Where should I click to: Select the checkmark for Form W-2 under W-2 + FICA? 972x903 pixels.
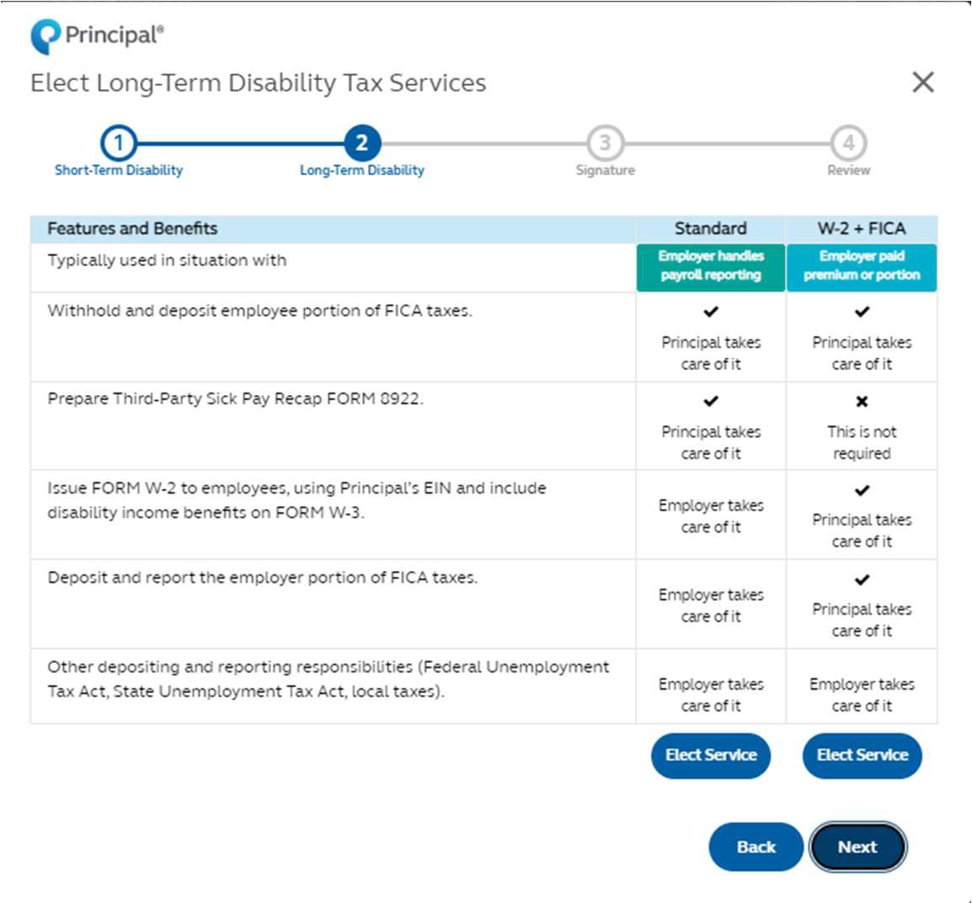click(861, 489)
